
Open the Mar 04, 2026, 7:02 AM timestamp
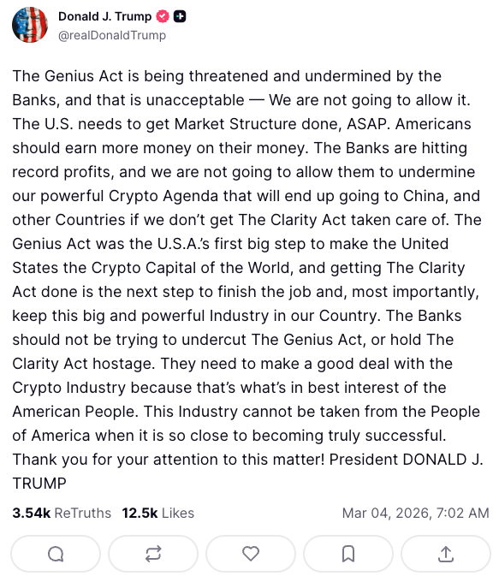pos(416,513)
